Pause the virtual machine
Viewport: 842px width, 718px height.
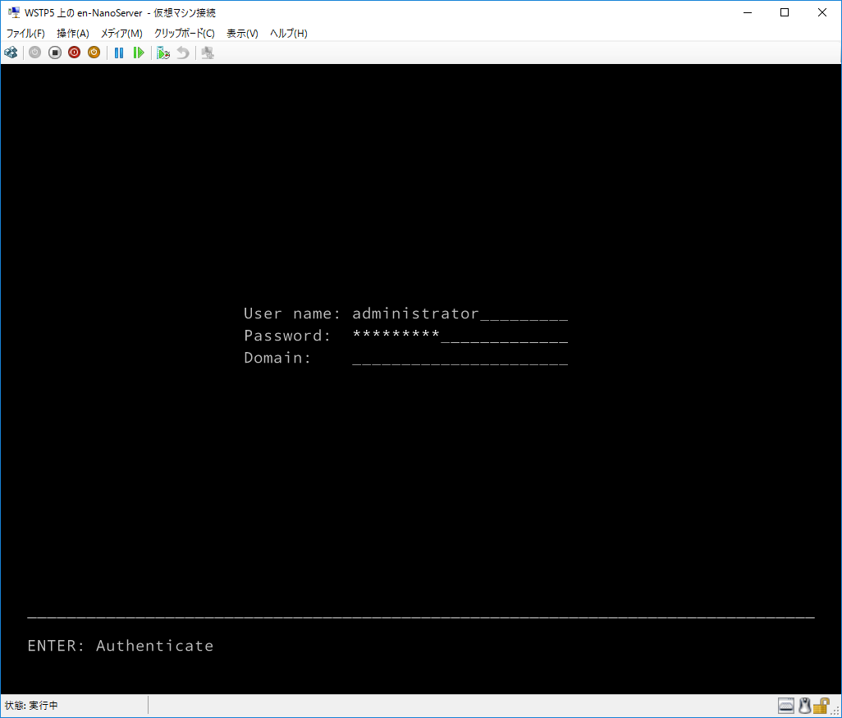(x=119, y=53)
